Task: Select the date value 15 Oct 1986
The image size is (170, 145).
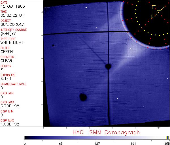Action: coord(13,6)
